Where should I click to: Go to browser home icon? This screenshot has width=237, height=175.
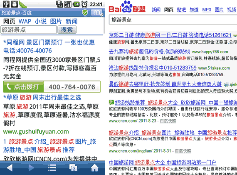[95, 168]
